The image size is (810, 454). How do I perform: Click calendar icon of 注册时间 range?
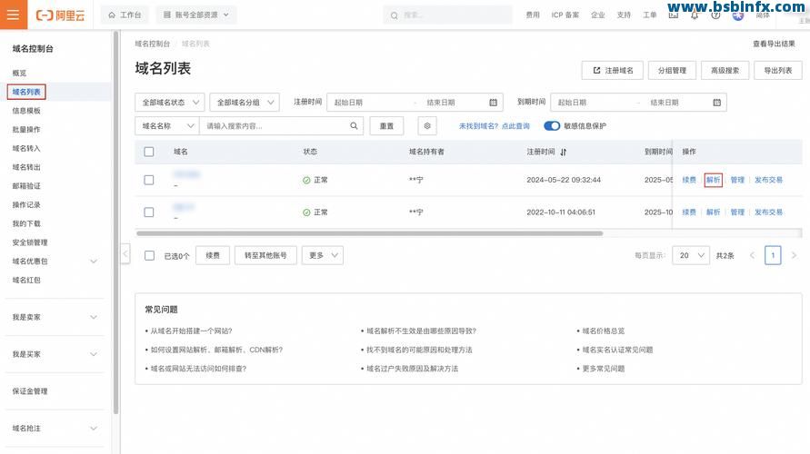pos(494,103)
